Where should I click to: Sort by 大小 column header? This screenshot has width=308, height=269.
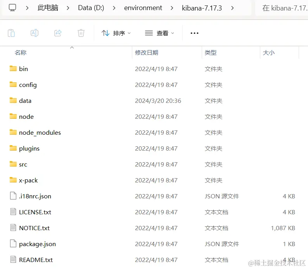(268, 53)
